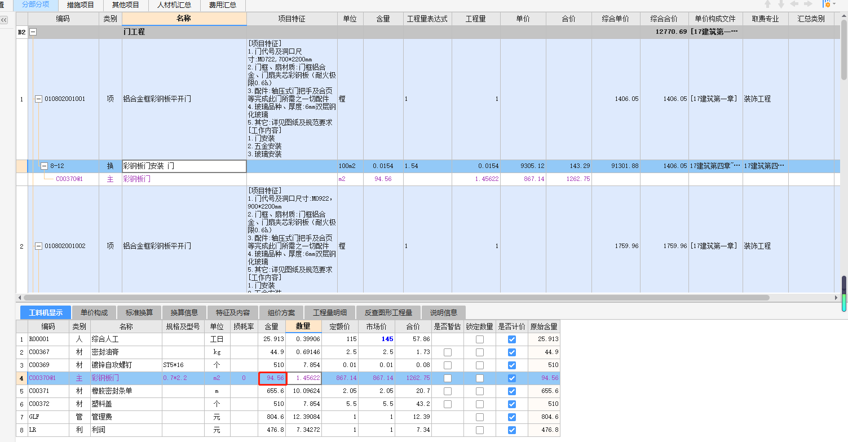Open the 人材机汇总 tab
The width and height of the screenshot is (848, 442).
pos(174,5)
